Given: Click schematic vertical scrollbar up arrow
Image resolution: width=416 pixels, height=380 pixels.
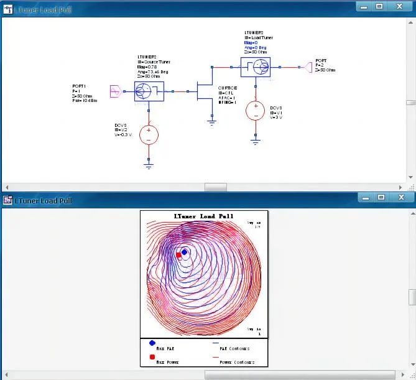Looking at the screenshot, I should coord(410,23).
